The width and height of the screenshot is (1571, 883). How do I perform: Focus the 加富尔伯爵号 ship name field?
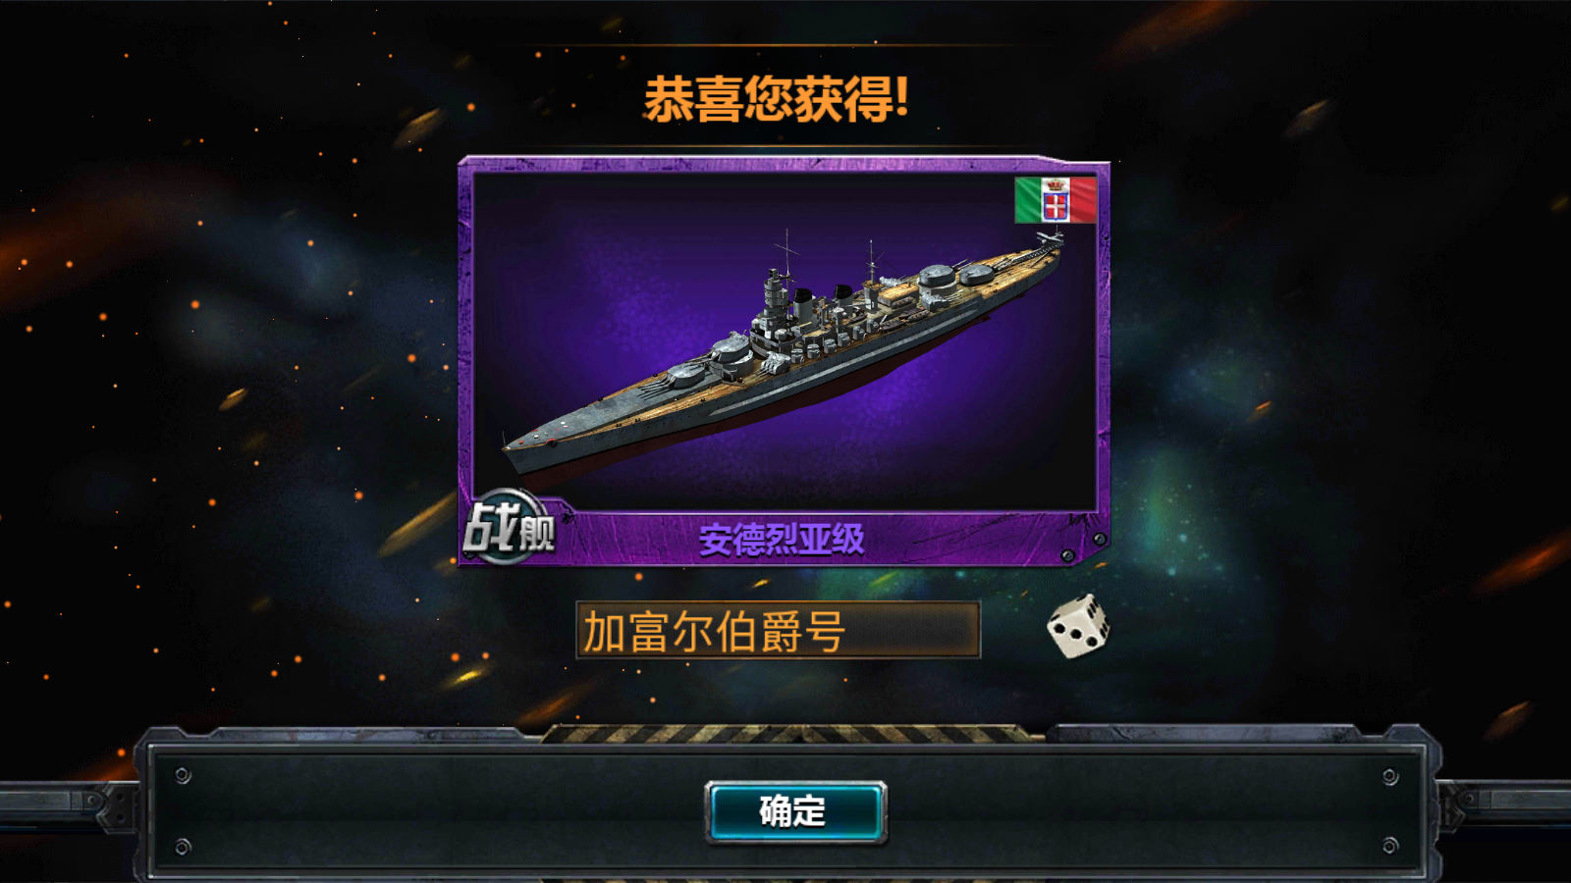[x=778, y=630]
